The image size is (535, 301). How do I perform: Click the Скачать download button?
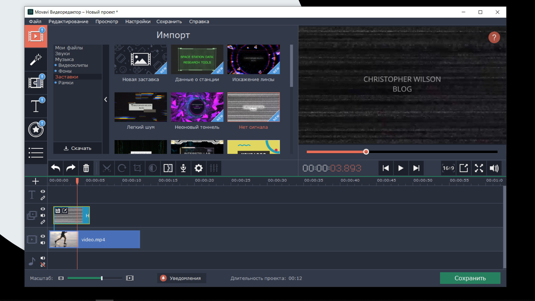point(77,148)
